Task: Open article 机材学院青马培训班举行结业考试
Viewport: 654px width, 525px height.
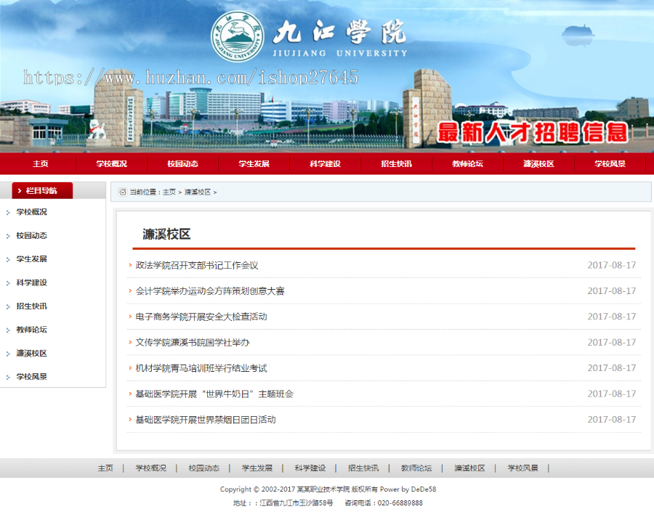Action: click(x=201, y=368)
